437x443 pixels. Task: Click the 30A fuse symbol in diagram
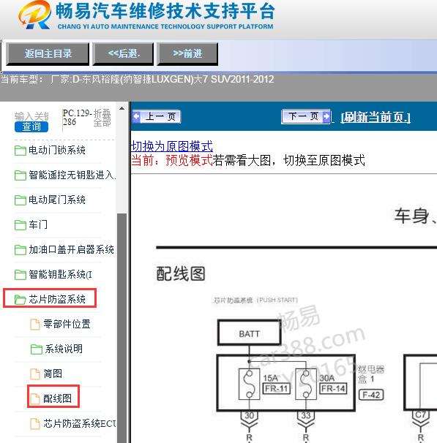click(x=306, y=385)
